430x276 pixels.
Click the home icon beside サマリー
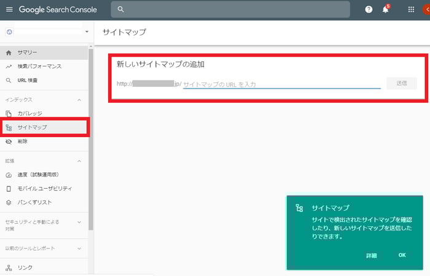click(x=9, y=52)
